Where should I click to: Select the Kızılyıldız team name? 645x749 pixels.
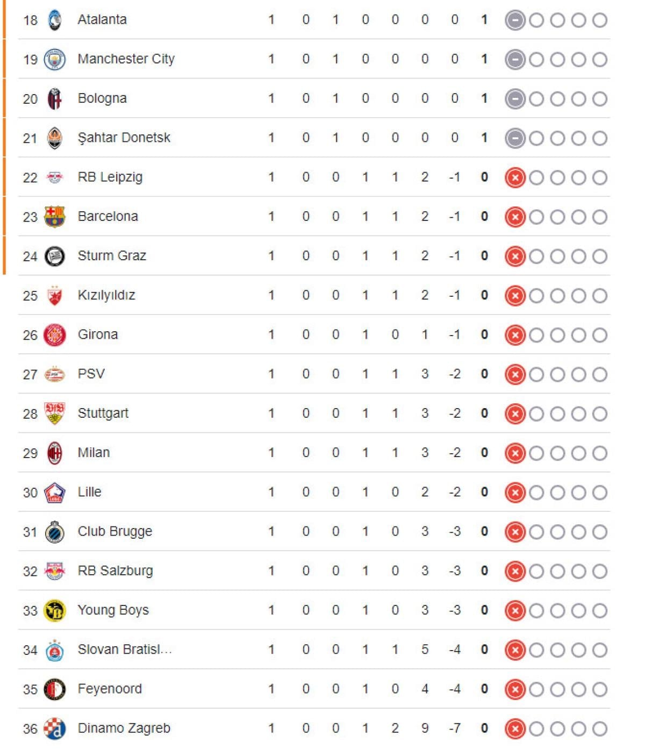point(106,295)
